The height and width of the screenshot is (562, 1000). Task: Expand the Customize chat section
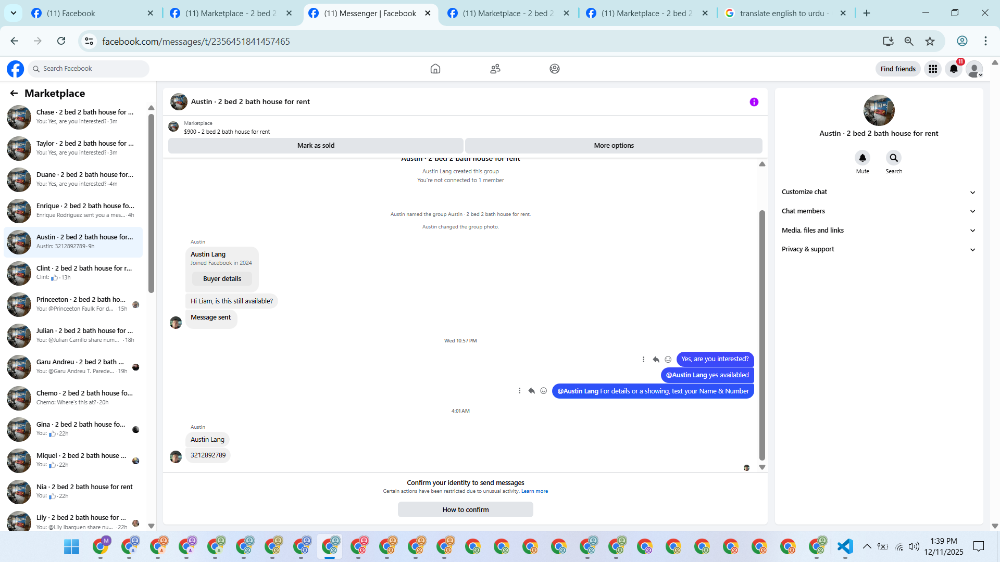(878, 192)
